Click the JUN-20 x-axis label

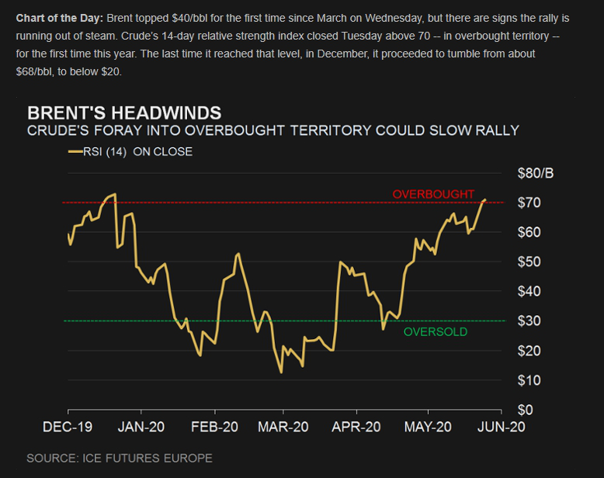pyautogui.click(x=502, y=427)
